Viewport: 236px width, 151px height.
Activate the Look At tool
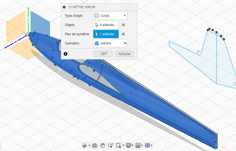(95, 145)
